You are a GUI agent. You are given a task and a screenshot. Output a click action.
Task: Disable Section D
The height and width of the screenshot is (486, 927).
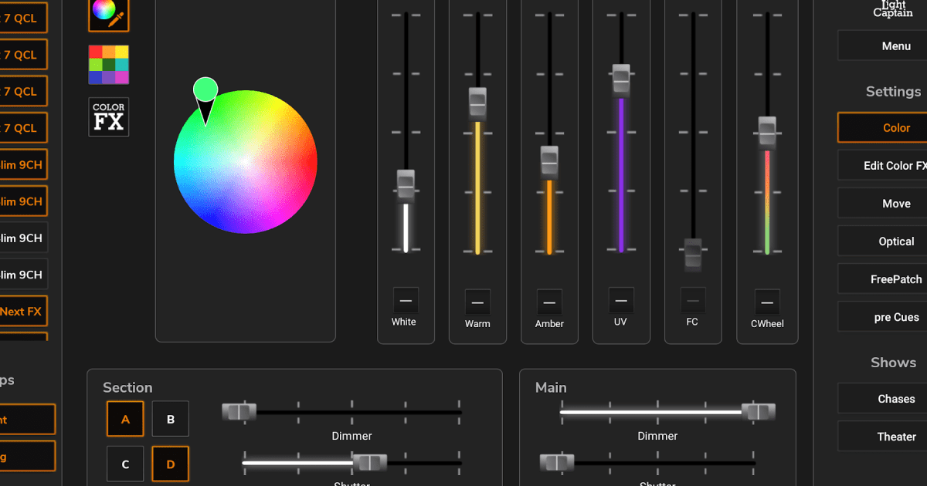pos(170,464)
